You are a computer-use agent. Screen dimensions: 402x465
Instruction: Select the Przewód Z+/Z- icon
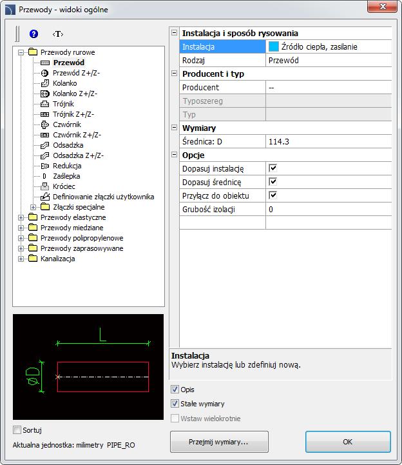click(x=44, y=73)
